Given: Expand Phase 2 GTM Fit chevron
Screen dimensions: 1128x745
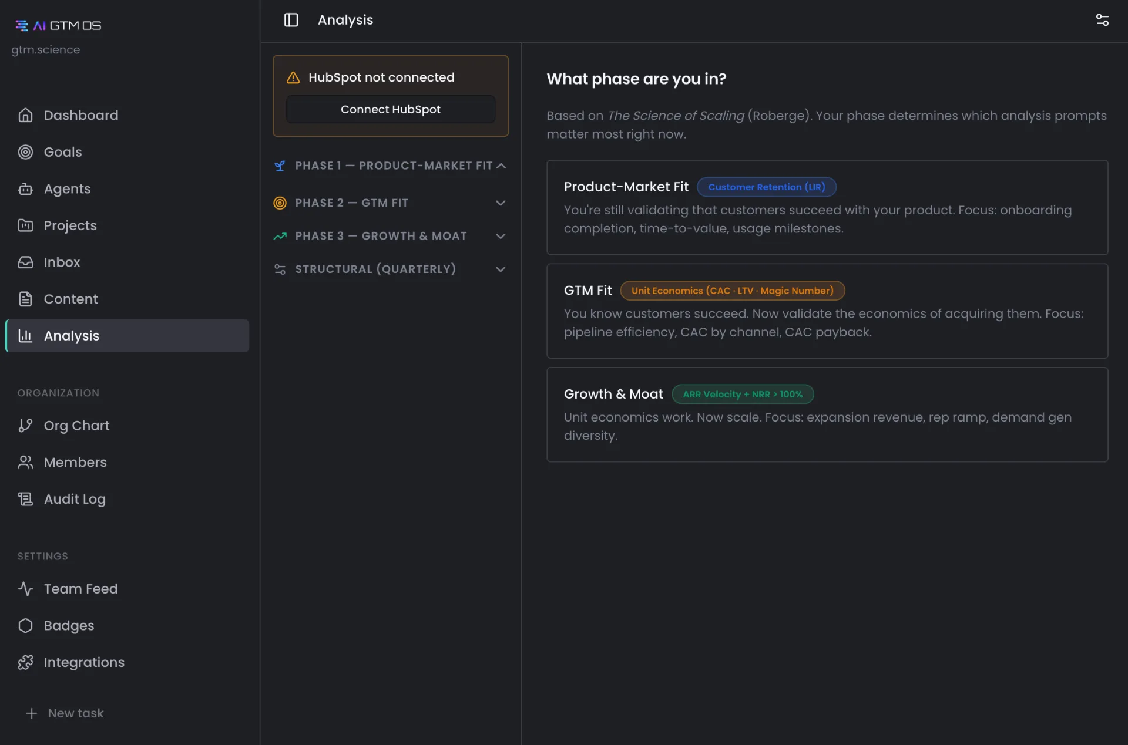Looking at the screenshot, I should click(x=501, y=203).
